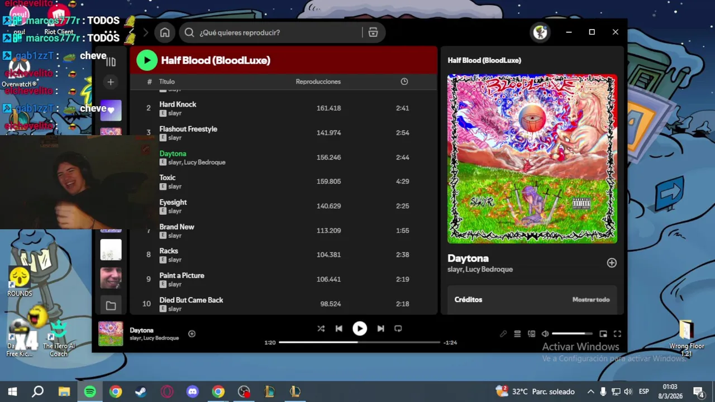Viewport: 715px width, 402px height.
Task: Click Mostrar todo in Créditos section
Action: (590, 300)
